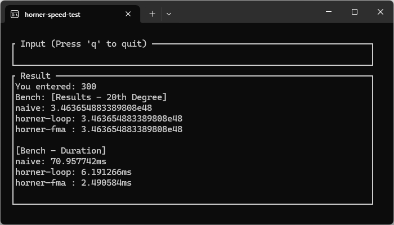Open a new terminal tab
Viewport: 394px width, 225px height.
(x=152, y=14)
